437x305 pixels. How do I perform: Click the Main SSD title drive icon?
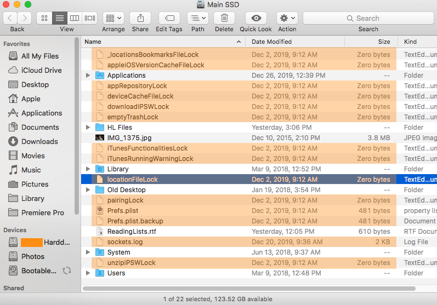click(200, 4)
